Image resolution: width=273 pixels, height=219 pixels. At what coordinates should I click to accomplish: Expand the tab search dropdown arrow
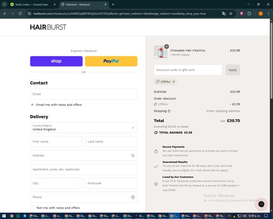click(x=4, y=5)
